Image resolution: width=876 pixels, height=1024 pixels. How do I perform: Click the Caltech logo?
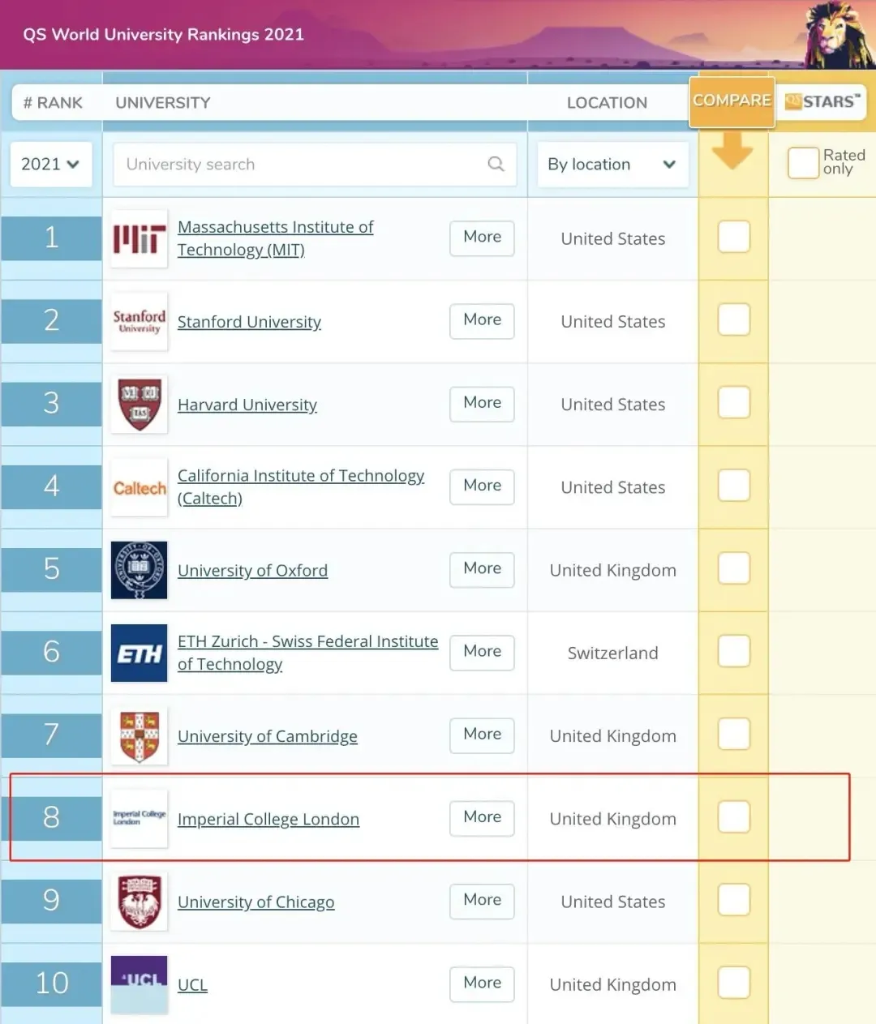pyautogui.click(x=139, y=487)
